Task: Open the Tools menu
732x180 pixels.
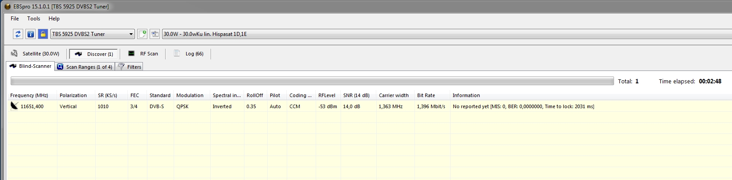Action: coord(33,19)
